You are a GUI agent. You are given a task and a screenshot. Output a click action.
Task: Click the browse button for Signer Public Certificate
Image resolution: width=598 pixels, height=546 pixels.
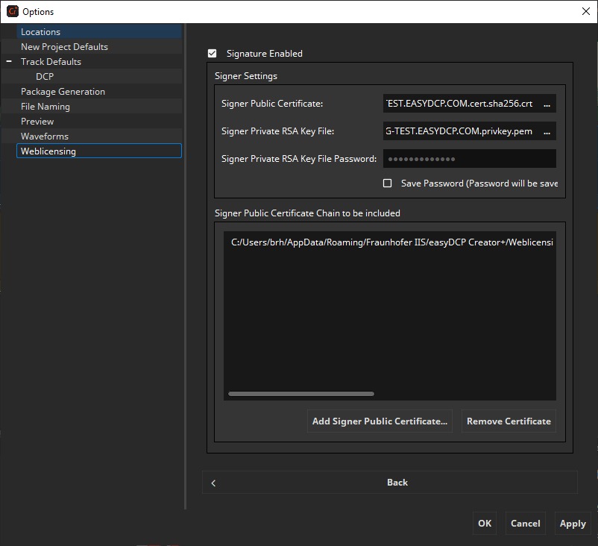(x=547, y=104)
